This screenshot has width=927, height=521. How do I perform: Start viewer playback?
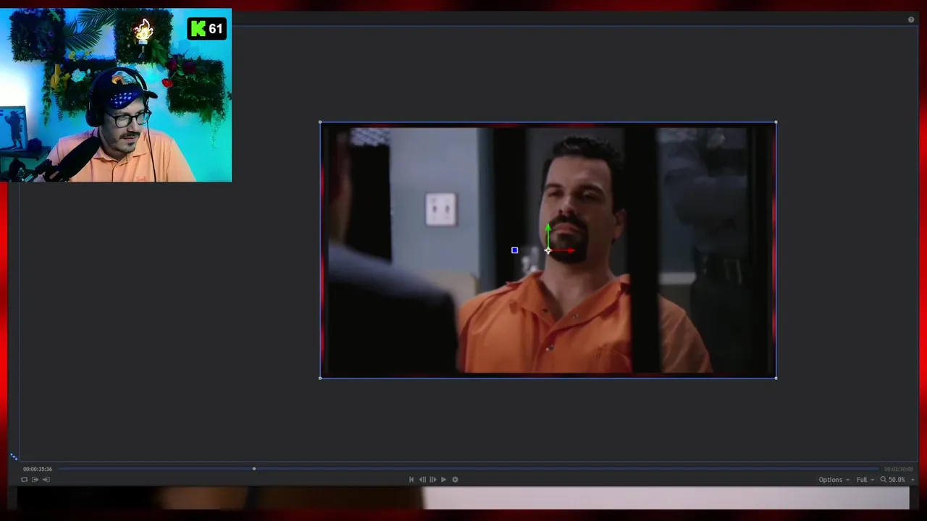pyautogui.click(x=444, y=480)
